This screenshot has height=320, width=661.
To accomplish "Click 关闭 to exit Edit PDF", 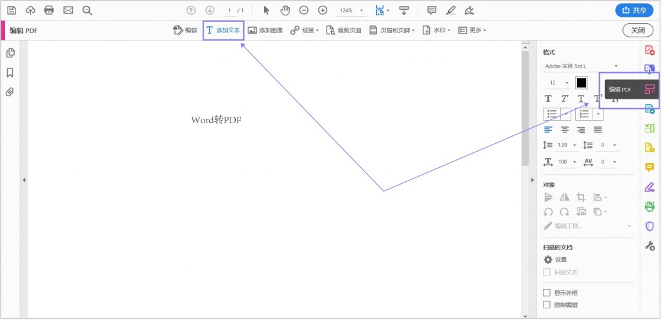I will pos(638,30).
